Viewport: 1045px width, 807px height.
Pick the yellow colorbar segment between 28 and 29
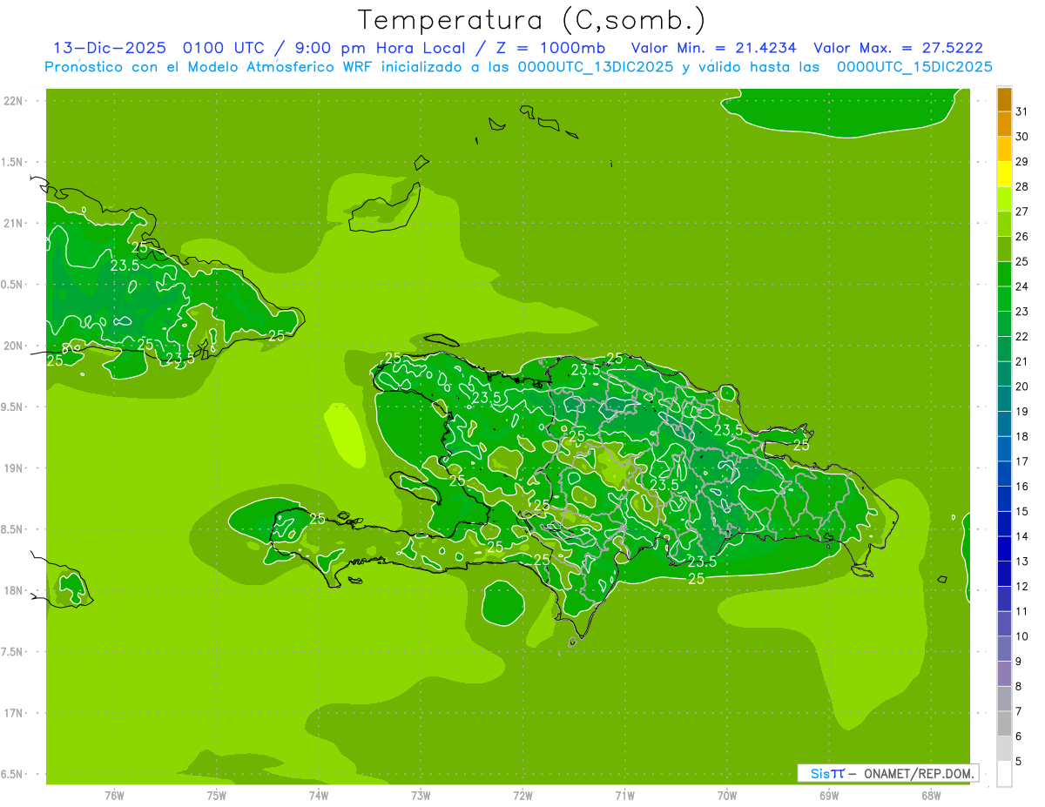[1004, 174]
